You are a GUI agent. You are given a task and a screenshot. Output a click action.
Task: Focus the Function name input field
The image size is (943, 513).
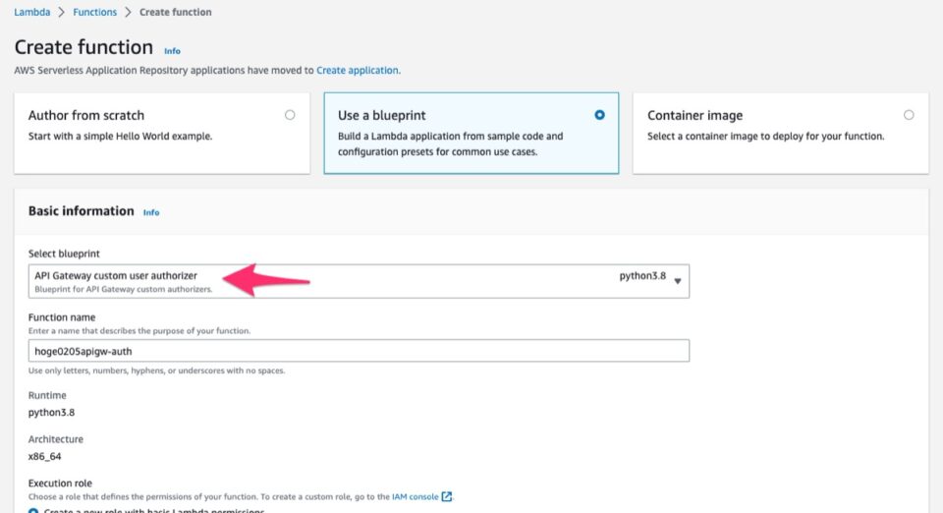tap(359, 351)
